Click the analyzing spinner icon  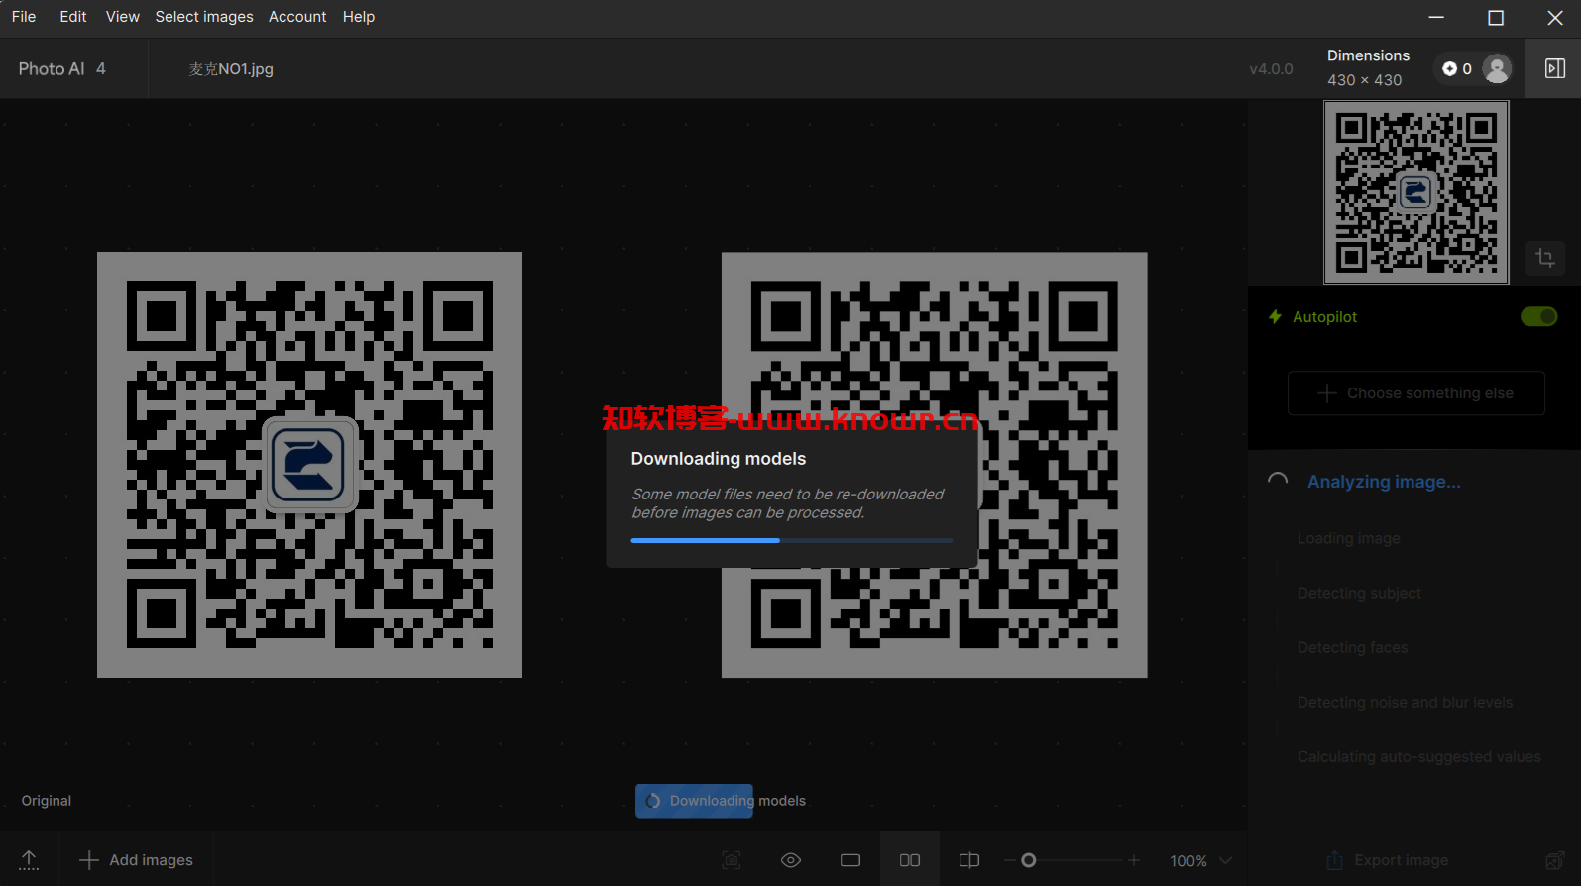[x=1278, y=481]
